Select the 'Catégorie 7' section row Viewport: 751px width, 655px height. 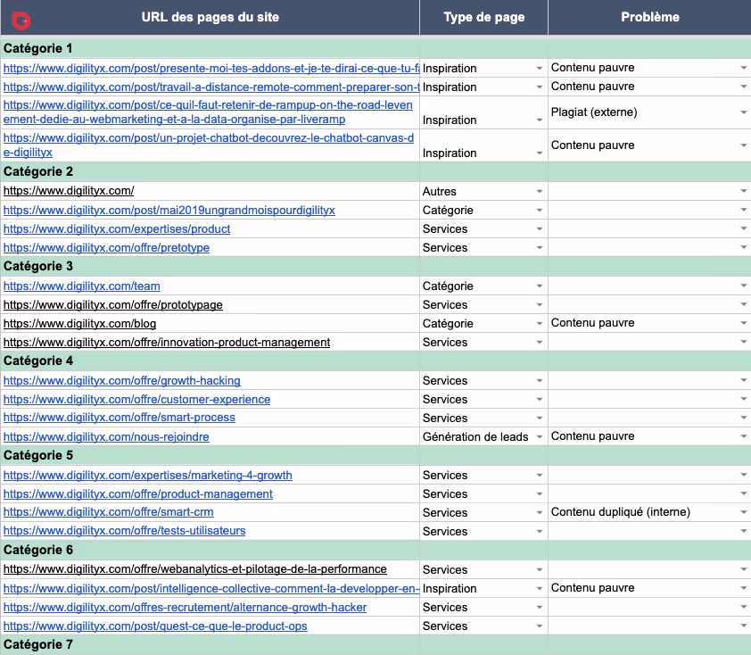click(x=375, y=645)
